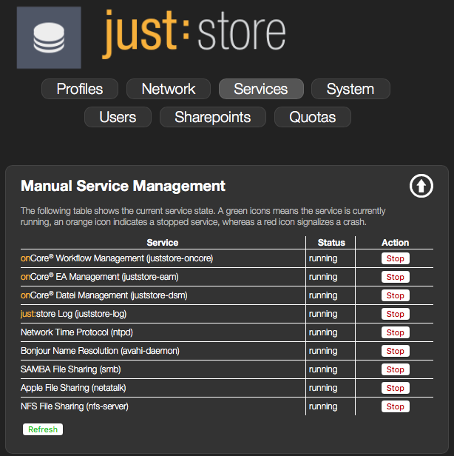Select 'onCore EA Management (juststore-eam)' text
Image resolution: width=454 pixels, height=456 pixels.
click(100, 277)
